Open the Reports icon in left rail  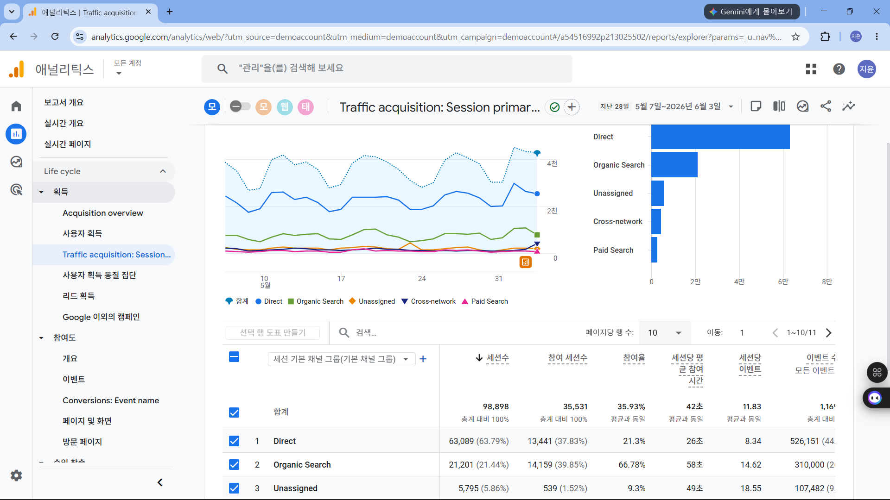coord(16,134)
